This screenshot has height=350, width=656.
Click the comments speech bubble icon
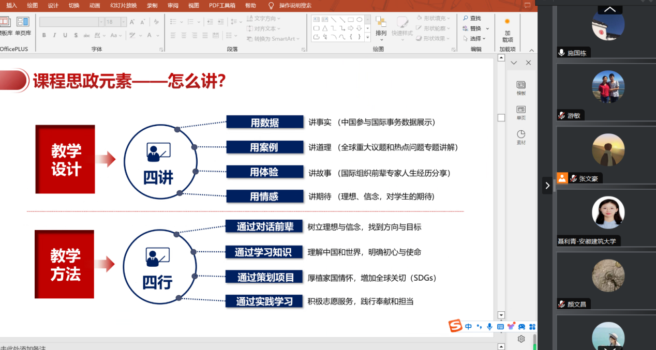[527, 6]
